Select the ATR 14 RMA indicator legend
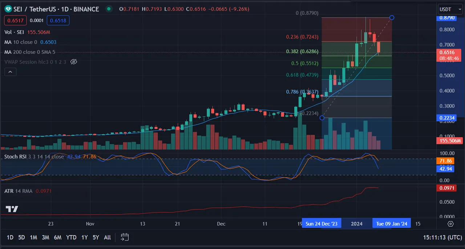 19,191
